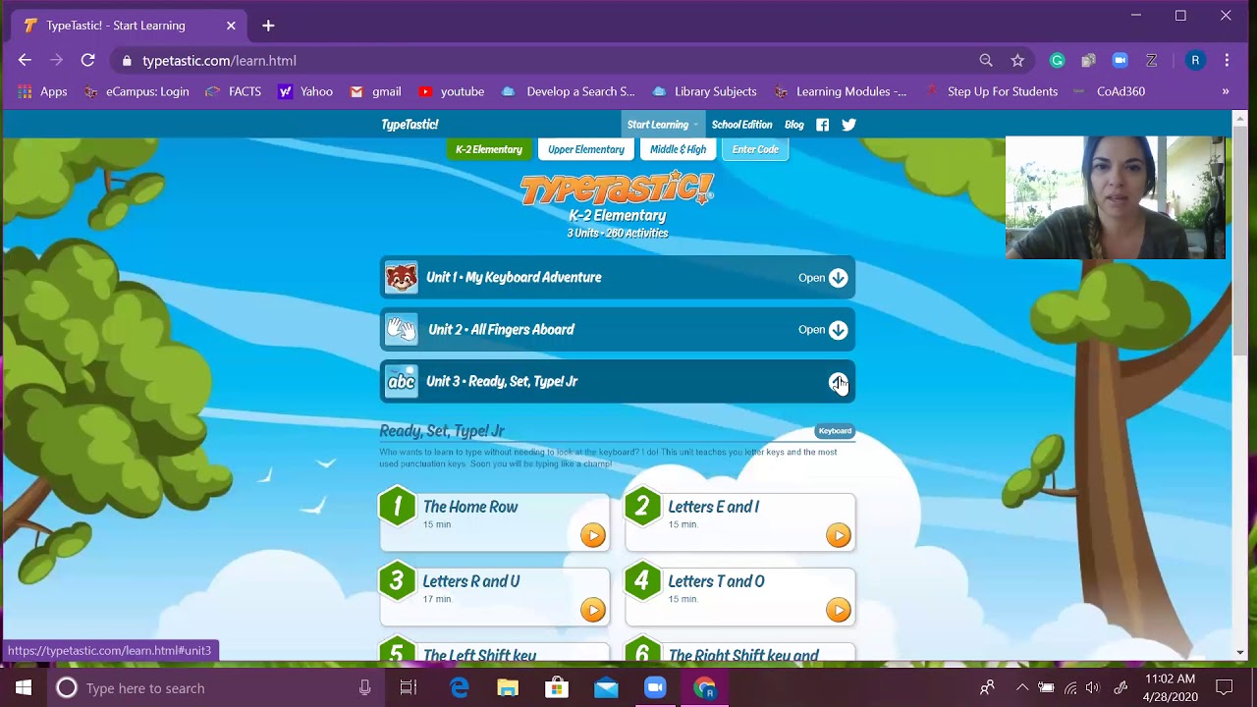
Task: Click the Keyboard button
Action: click(835, 431)
